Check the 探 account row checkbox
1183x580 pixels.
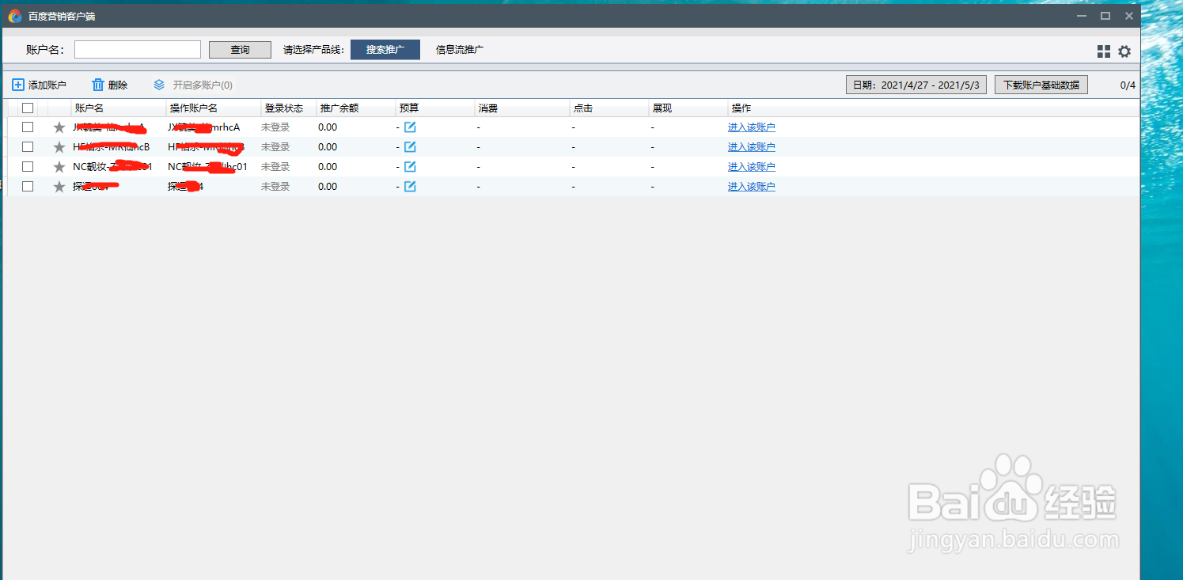28,186
